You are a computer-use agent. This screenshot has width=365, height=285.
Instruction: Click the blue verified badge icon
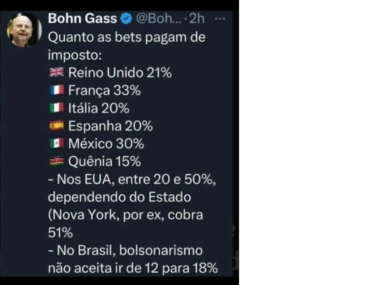pyautogui.click(x=126, y=19)
